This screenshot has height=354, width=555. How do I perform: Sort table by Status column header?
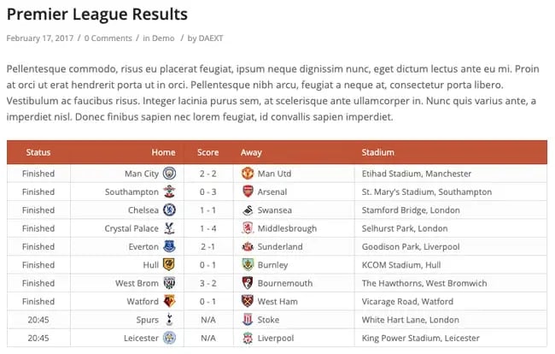pos(38,152)
